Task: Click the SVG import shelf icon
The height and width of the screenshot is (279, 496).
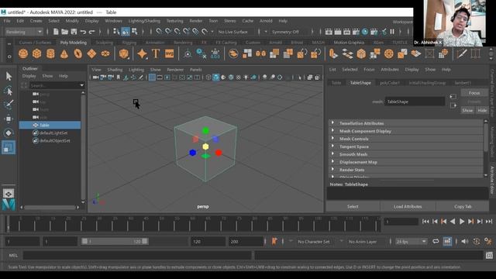Action: click(x=169, y=53)
